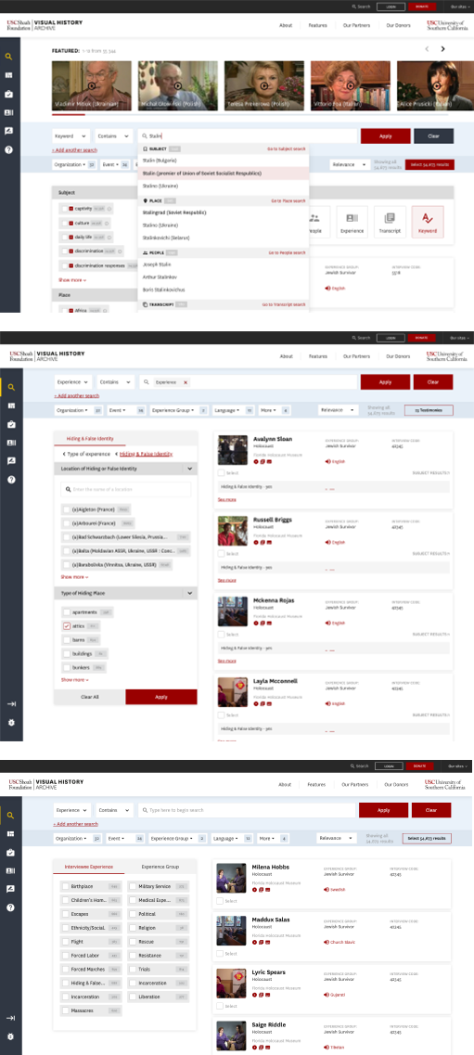
Task: Switch to the Experience Group tab
Action: [x=161, y=868]
